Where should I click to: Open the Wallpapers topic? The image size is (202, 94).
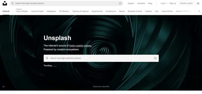tap(51, 11)
